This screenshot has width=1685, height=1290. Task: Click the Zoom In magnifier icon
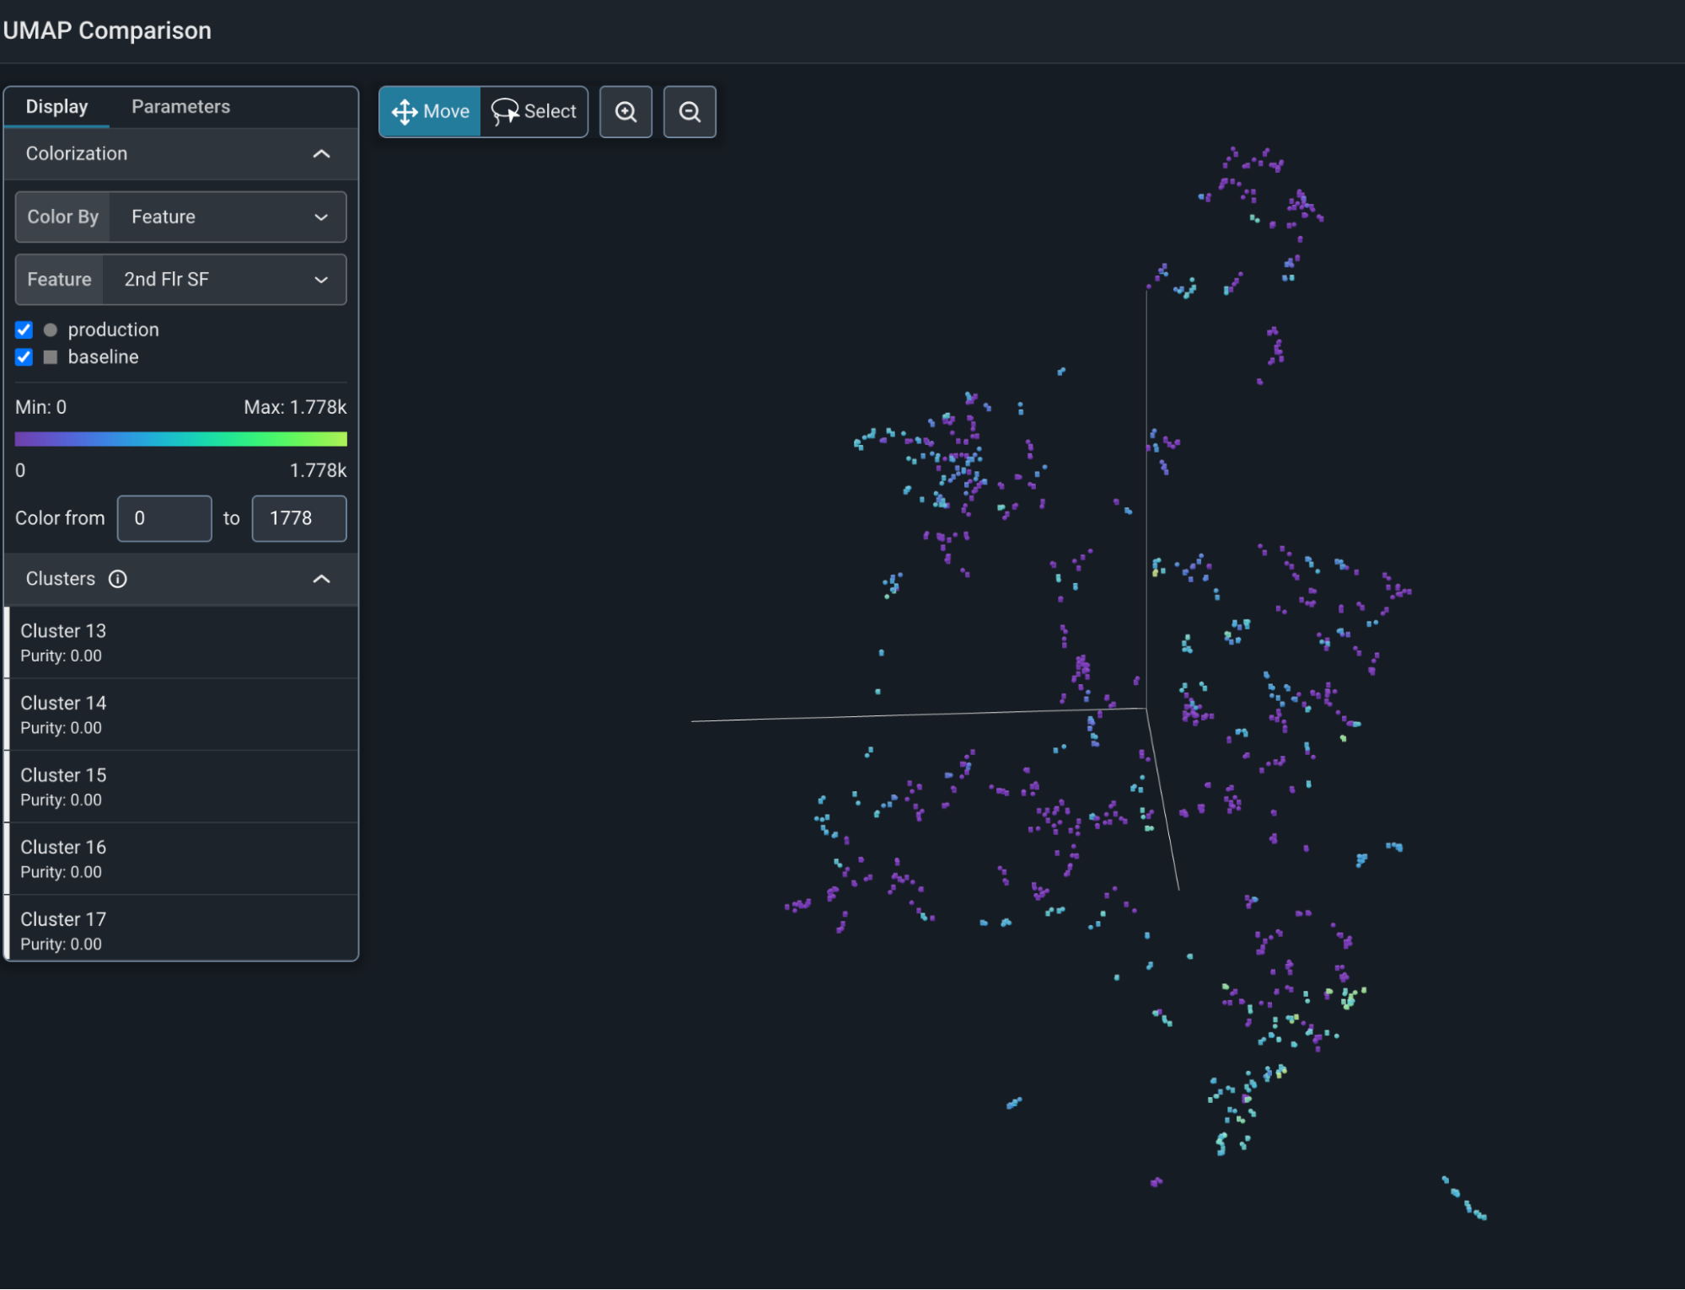625,111
